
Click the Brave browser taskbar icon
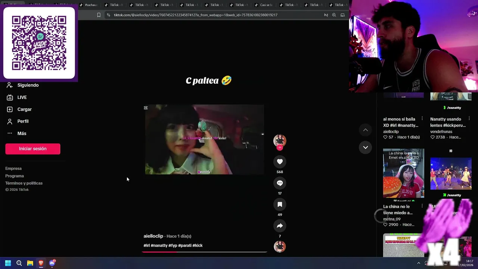41,263
